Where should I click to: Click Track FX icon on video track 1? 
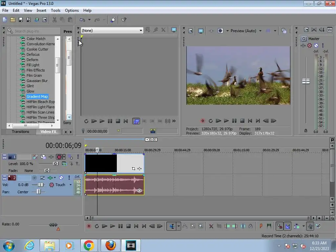point(51,157)
